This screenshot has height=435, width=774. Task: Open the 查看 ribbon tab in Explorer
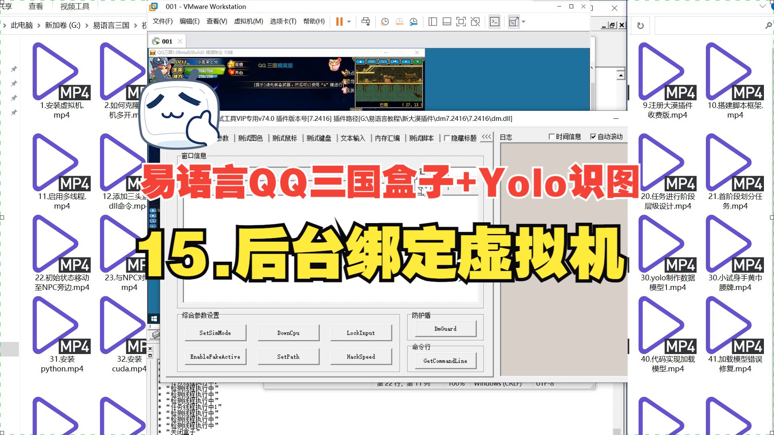(x=36, y=6)
